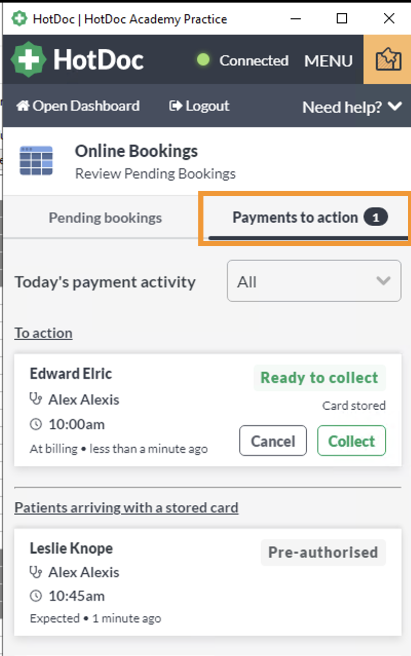Click the HotDoc favicon in title bar
This screenshot has height=656, width=411.
(20, 19)
